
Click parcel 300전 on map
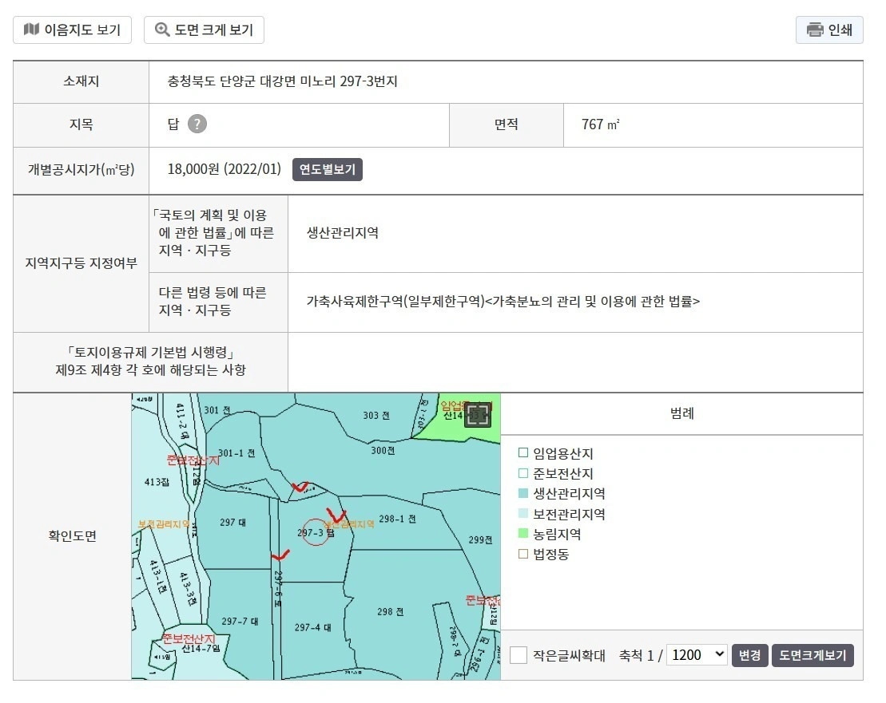coord(383,451)
